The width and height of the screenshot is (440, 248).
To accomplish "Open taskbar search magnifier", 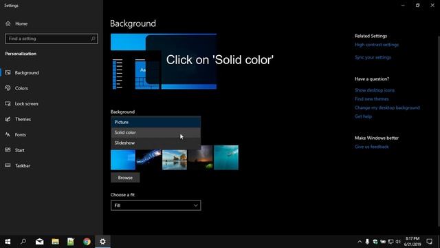I will (x=23, y=242).
